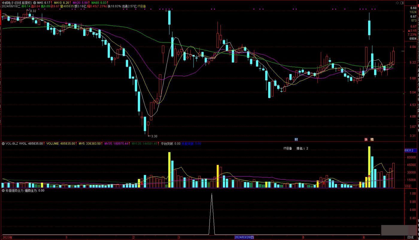Click the month 3 label on the time axis
419x240 pixels.
(179, 237)
